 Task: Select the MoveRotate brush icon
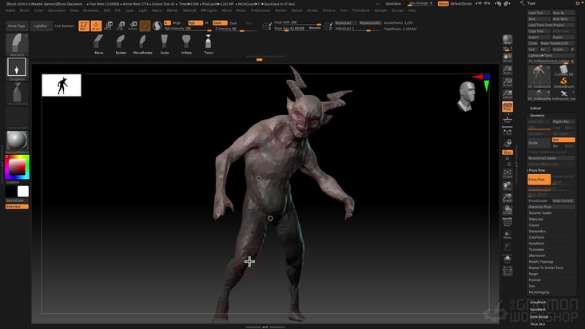click(142, 45)
